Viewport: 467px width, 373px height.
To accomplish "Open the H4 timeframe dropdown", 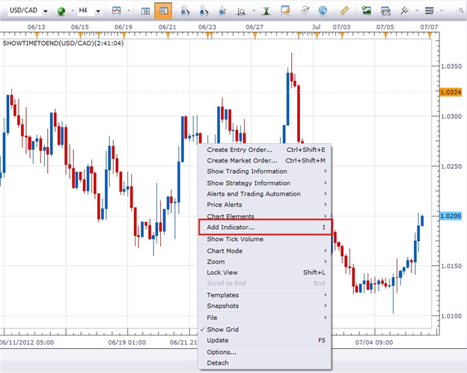I will tap(98, 11).
